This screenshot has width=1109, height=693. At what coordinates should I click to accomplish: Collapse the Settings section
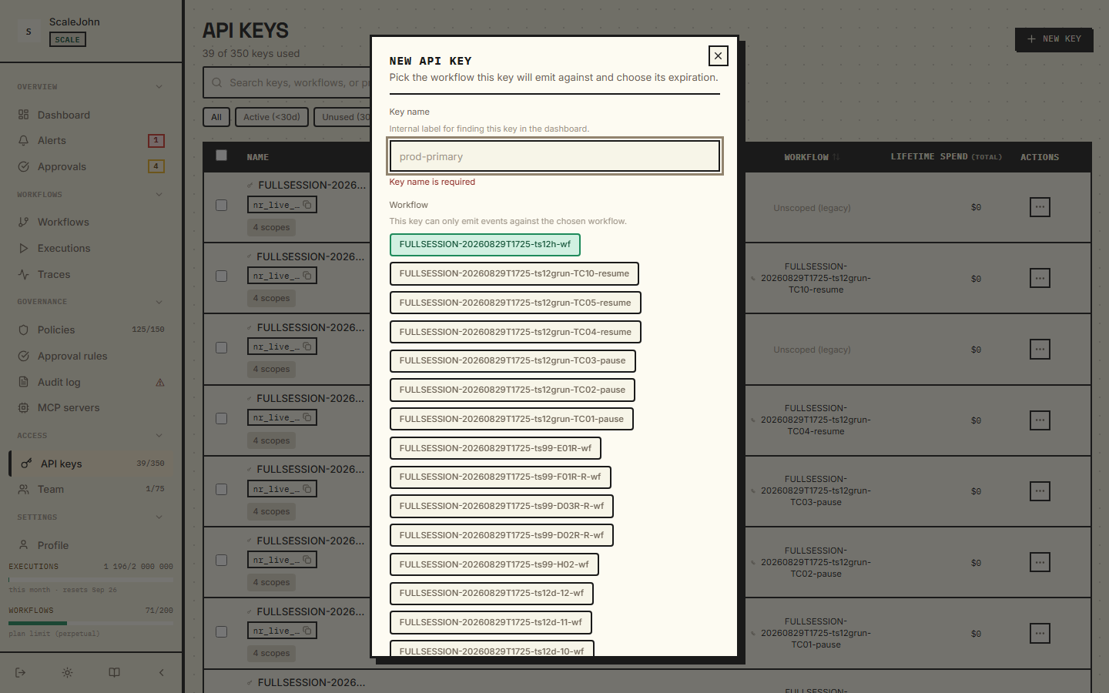[91, 517]
